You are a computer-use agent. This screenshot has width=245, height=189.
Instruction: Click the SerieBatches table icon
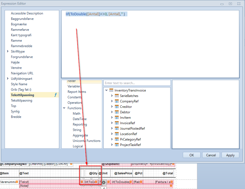117,96
